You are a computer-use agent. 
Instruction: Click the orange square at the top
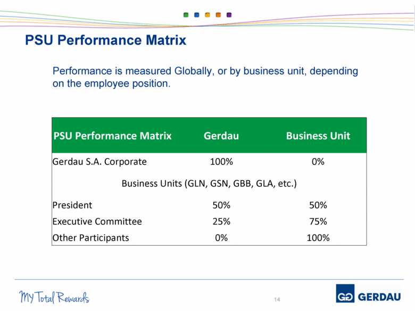click(x=218, y=15)
